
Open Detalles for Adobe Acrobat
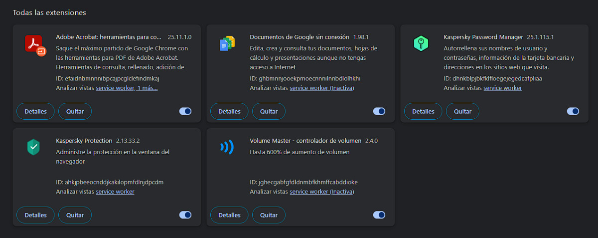(35, 111)
